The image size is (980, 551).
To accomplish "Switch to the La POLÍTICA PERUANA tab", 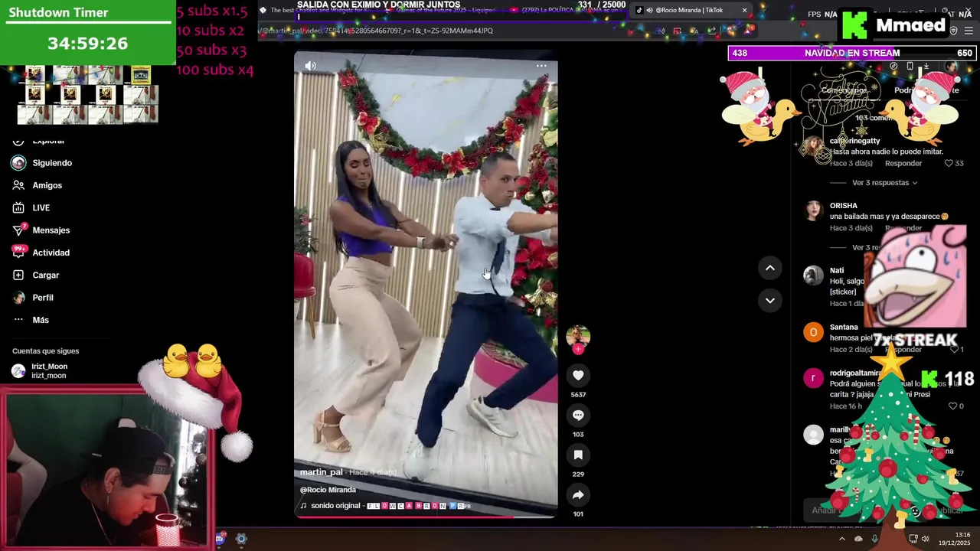I will coord(567,10).
